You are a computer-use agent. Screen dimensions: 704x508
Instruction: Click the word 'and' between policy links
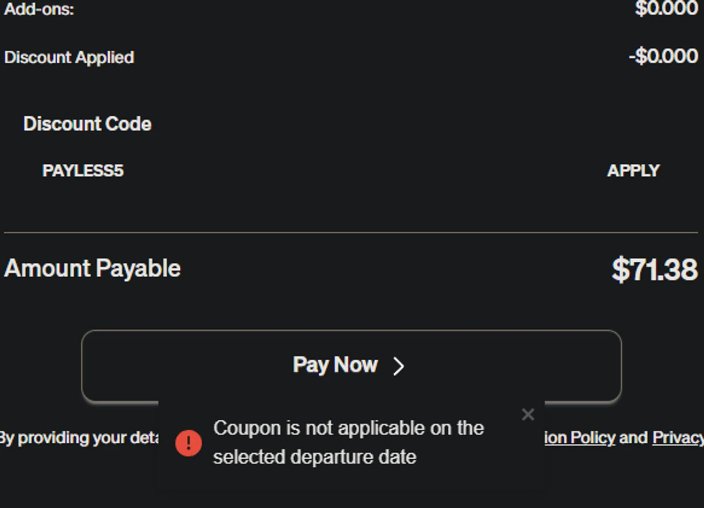633,438
